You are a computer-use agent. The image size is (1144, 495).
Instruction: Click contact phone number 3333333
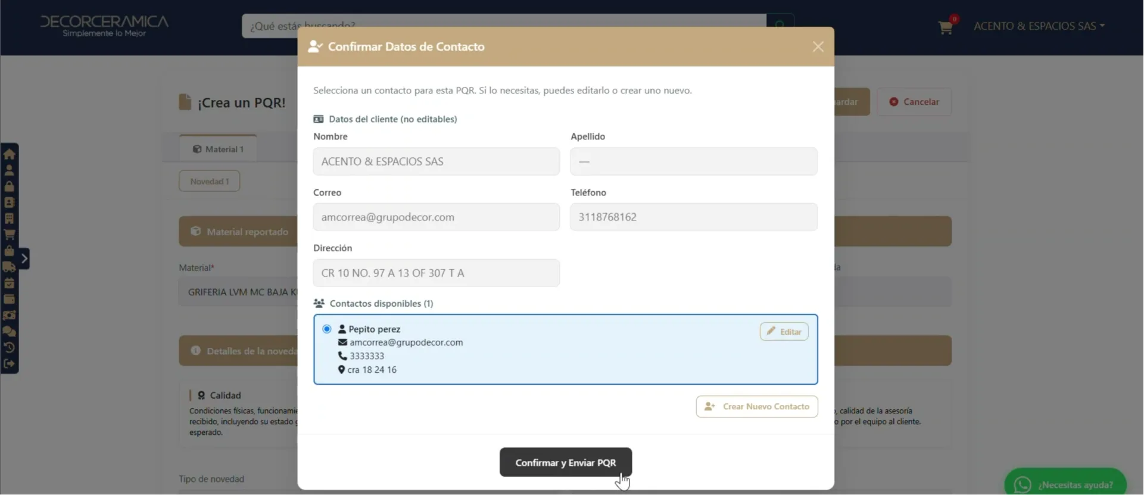(367, 356)
